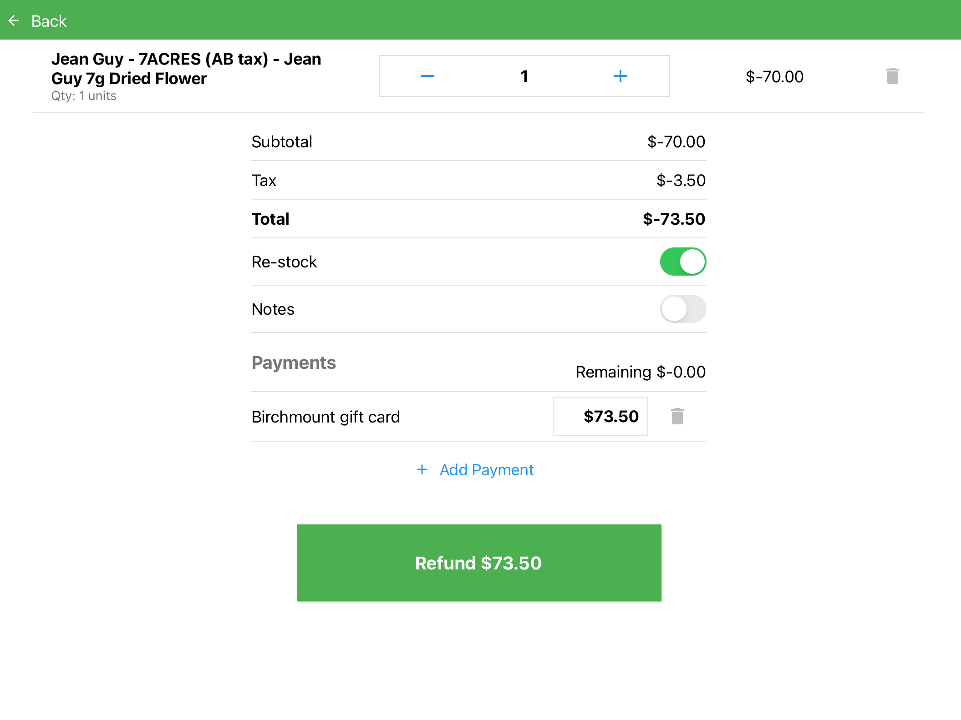The height and width of the screenshot is (720, 961).
Task: Click the Jean Guy 7g Dried Flower title
Action: point(186,69)
